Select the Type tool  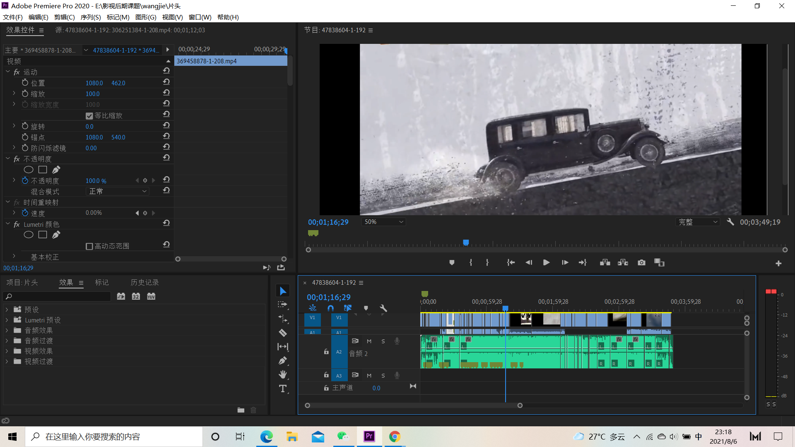pos(283,389)
